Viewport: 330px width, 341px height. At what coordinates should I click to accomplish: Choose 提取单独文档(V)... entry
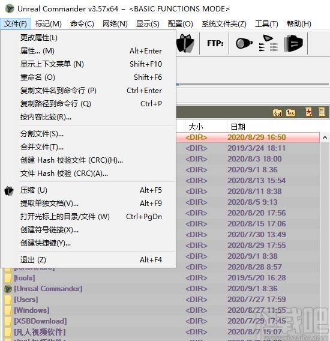tap(88, 204)
